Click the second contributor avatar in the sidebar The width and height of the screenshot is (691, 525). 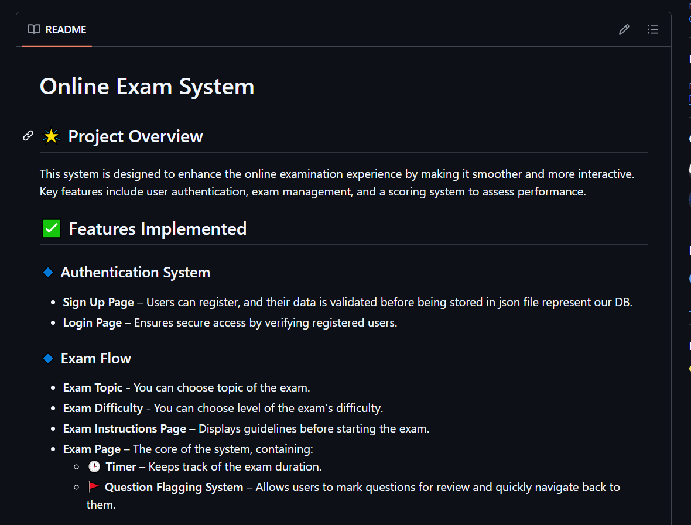coord(689,170)
